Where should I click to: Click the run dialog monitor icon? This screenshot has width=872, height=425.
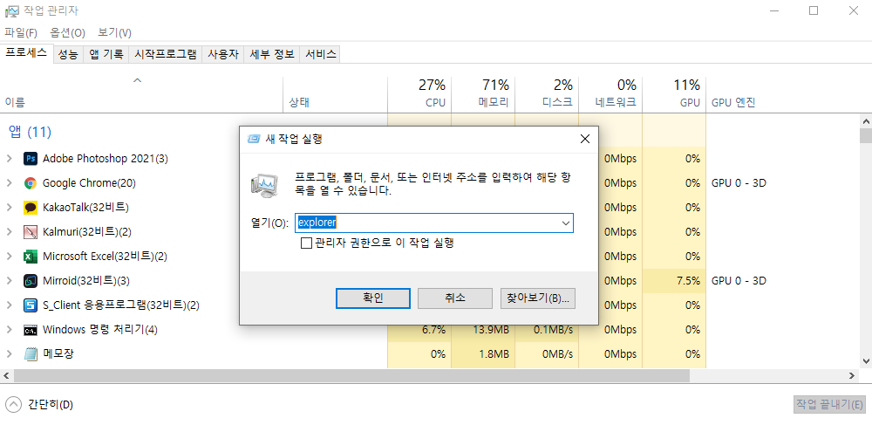coord(263,186)
